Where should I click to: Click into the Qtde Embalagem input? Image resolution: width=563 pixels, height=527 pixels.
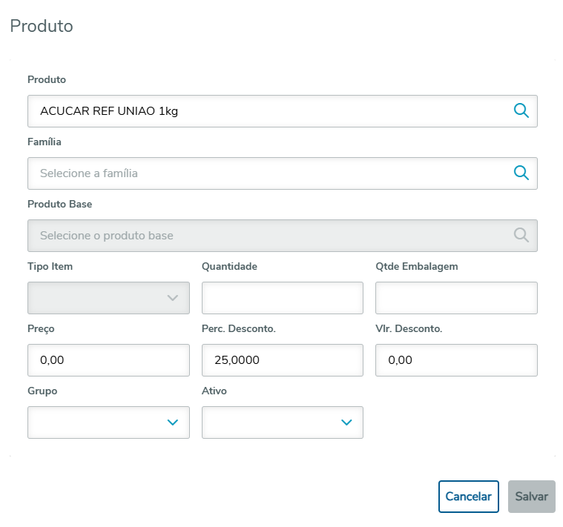[456, 298]
